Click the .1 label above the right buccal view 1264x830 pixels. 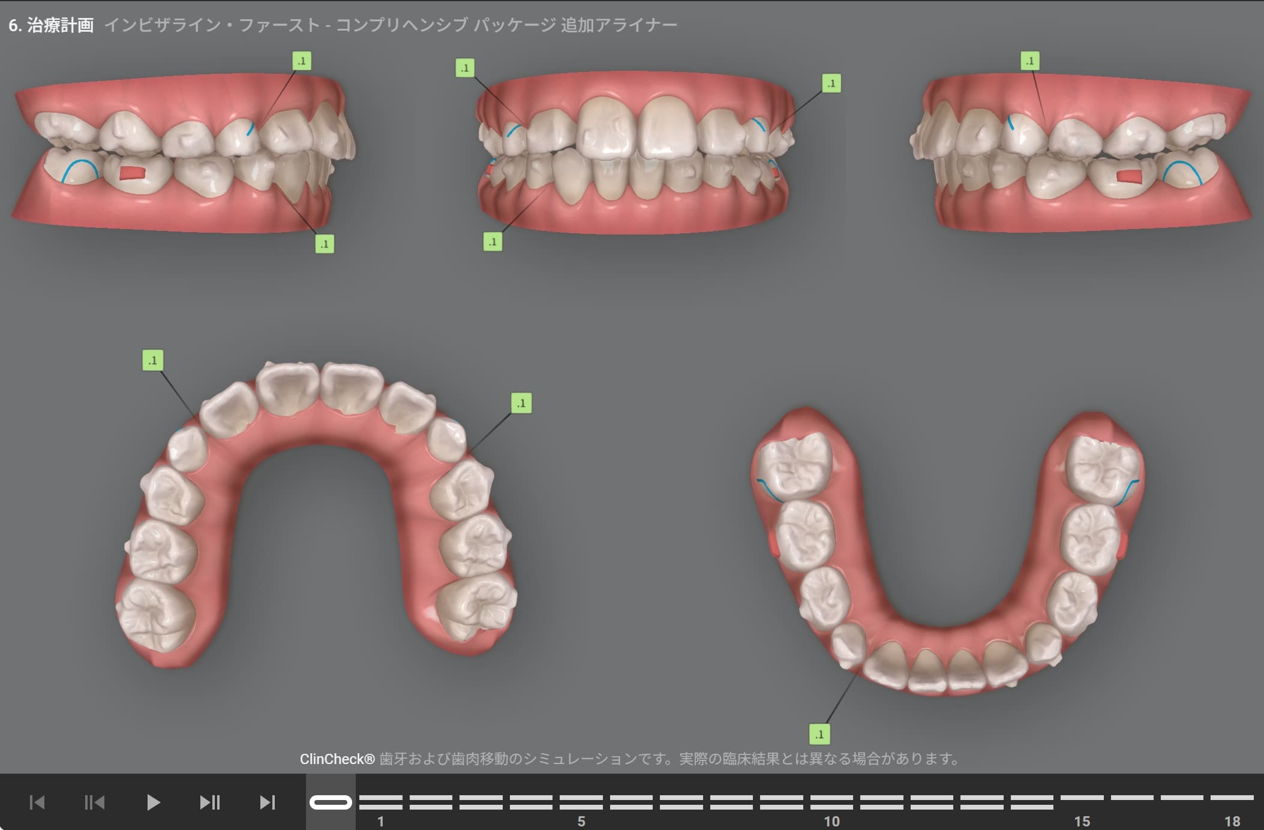(x=301, y=61)
